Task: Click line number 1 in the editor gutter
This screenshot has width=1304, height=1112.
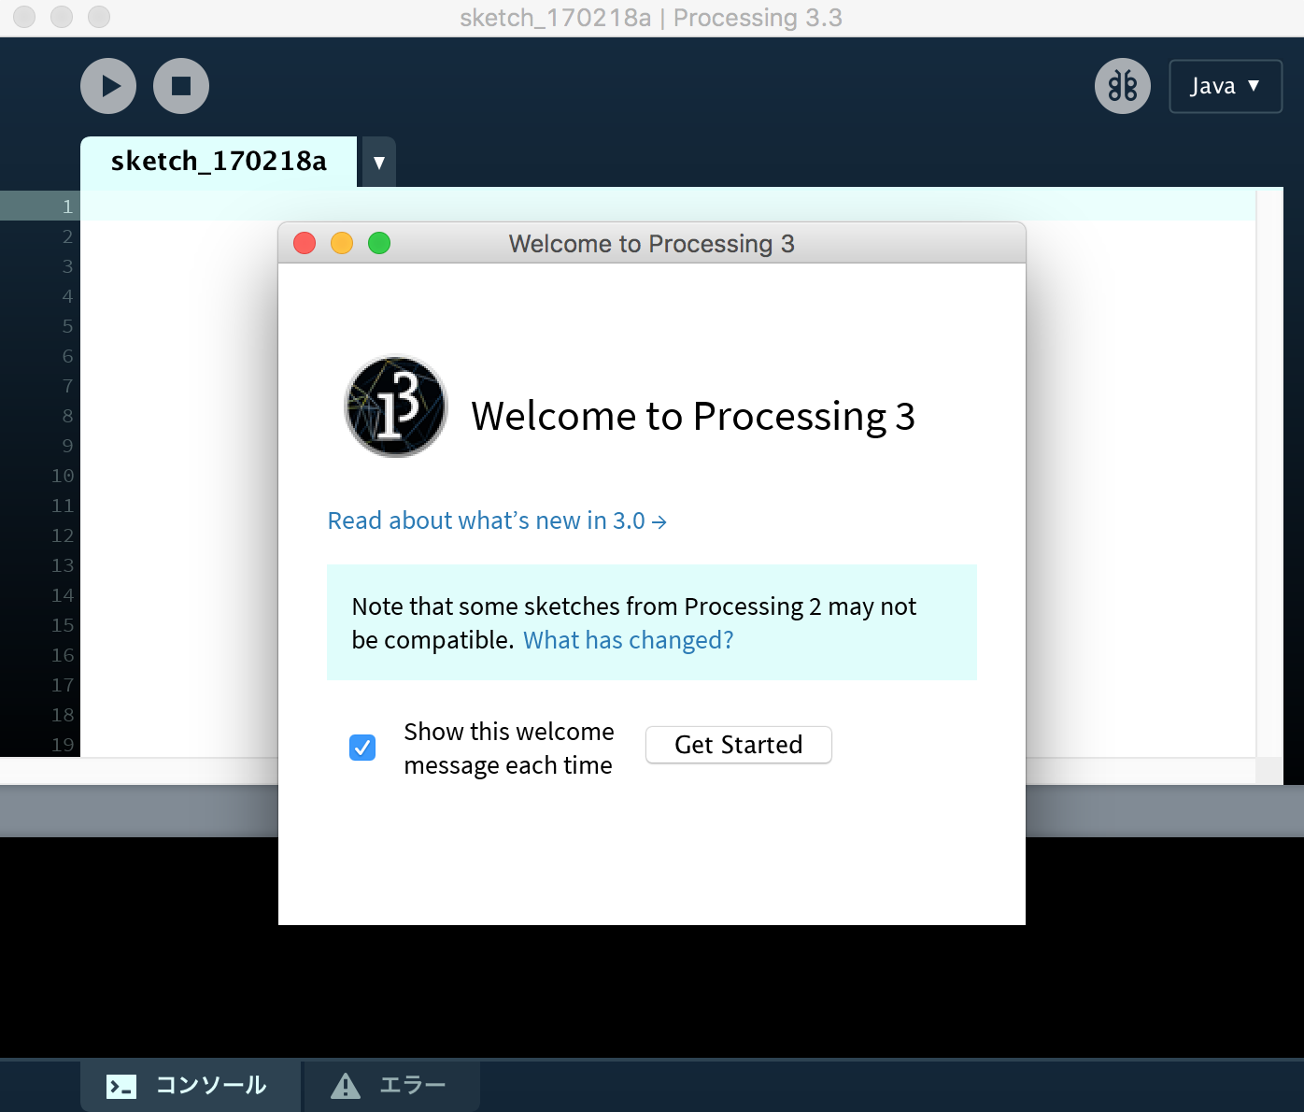Action: (67, 207)
